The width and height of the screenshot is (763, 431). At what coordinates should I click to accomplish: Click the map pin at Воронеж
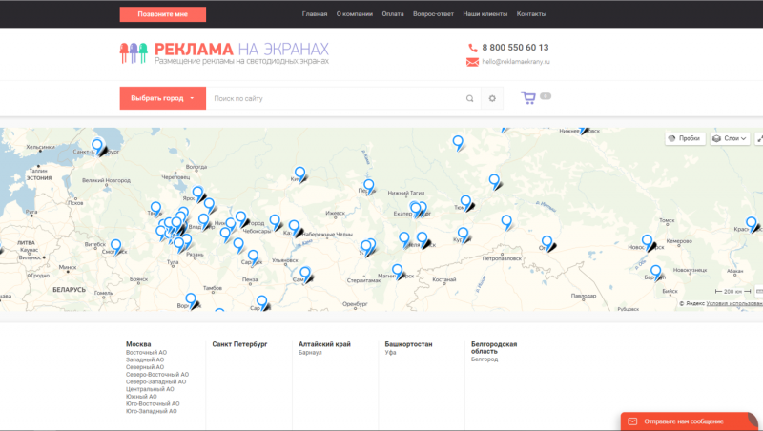(191, 300)
